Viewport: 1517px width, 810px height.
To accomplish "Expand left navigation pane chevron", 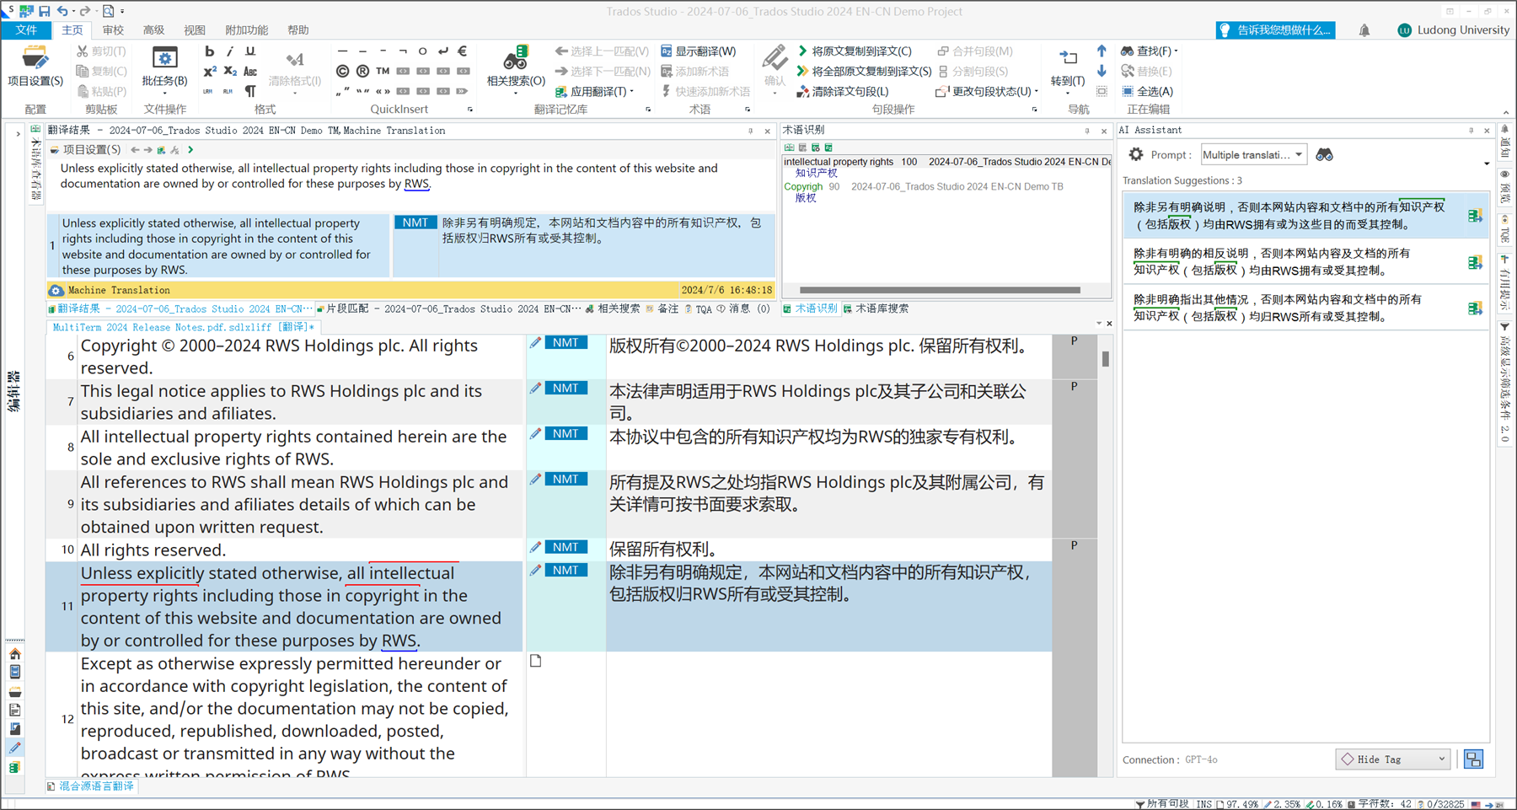I will [x=18, y=133].
